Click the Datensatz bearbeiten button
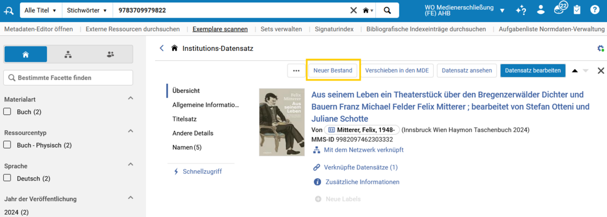Viewport: 607px width, 217px height. click(533, 71)
